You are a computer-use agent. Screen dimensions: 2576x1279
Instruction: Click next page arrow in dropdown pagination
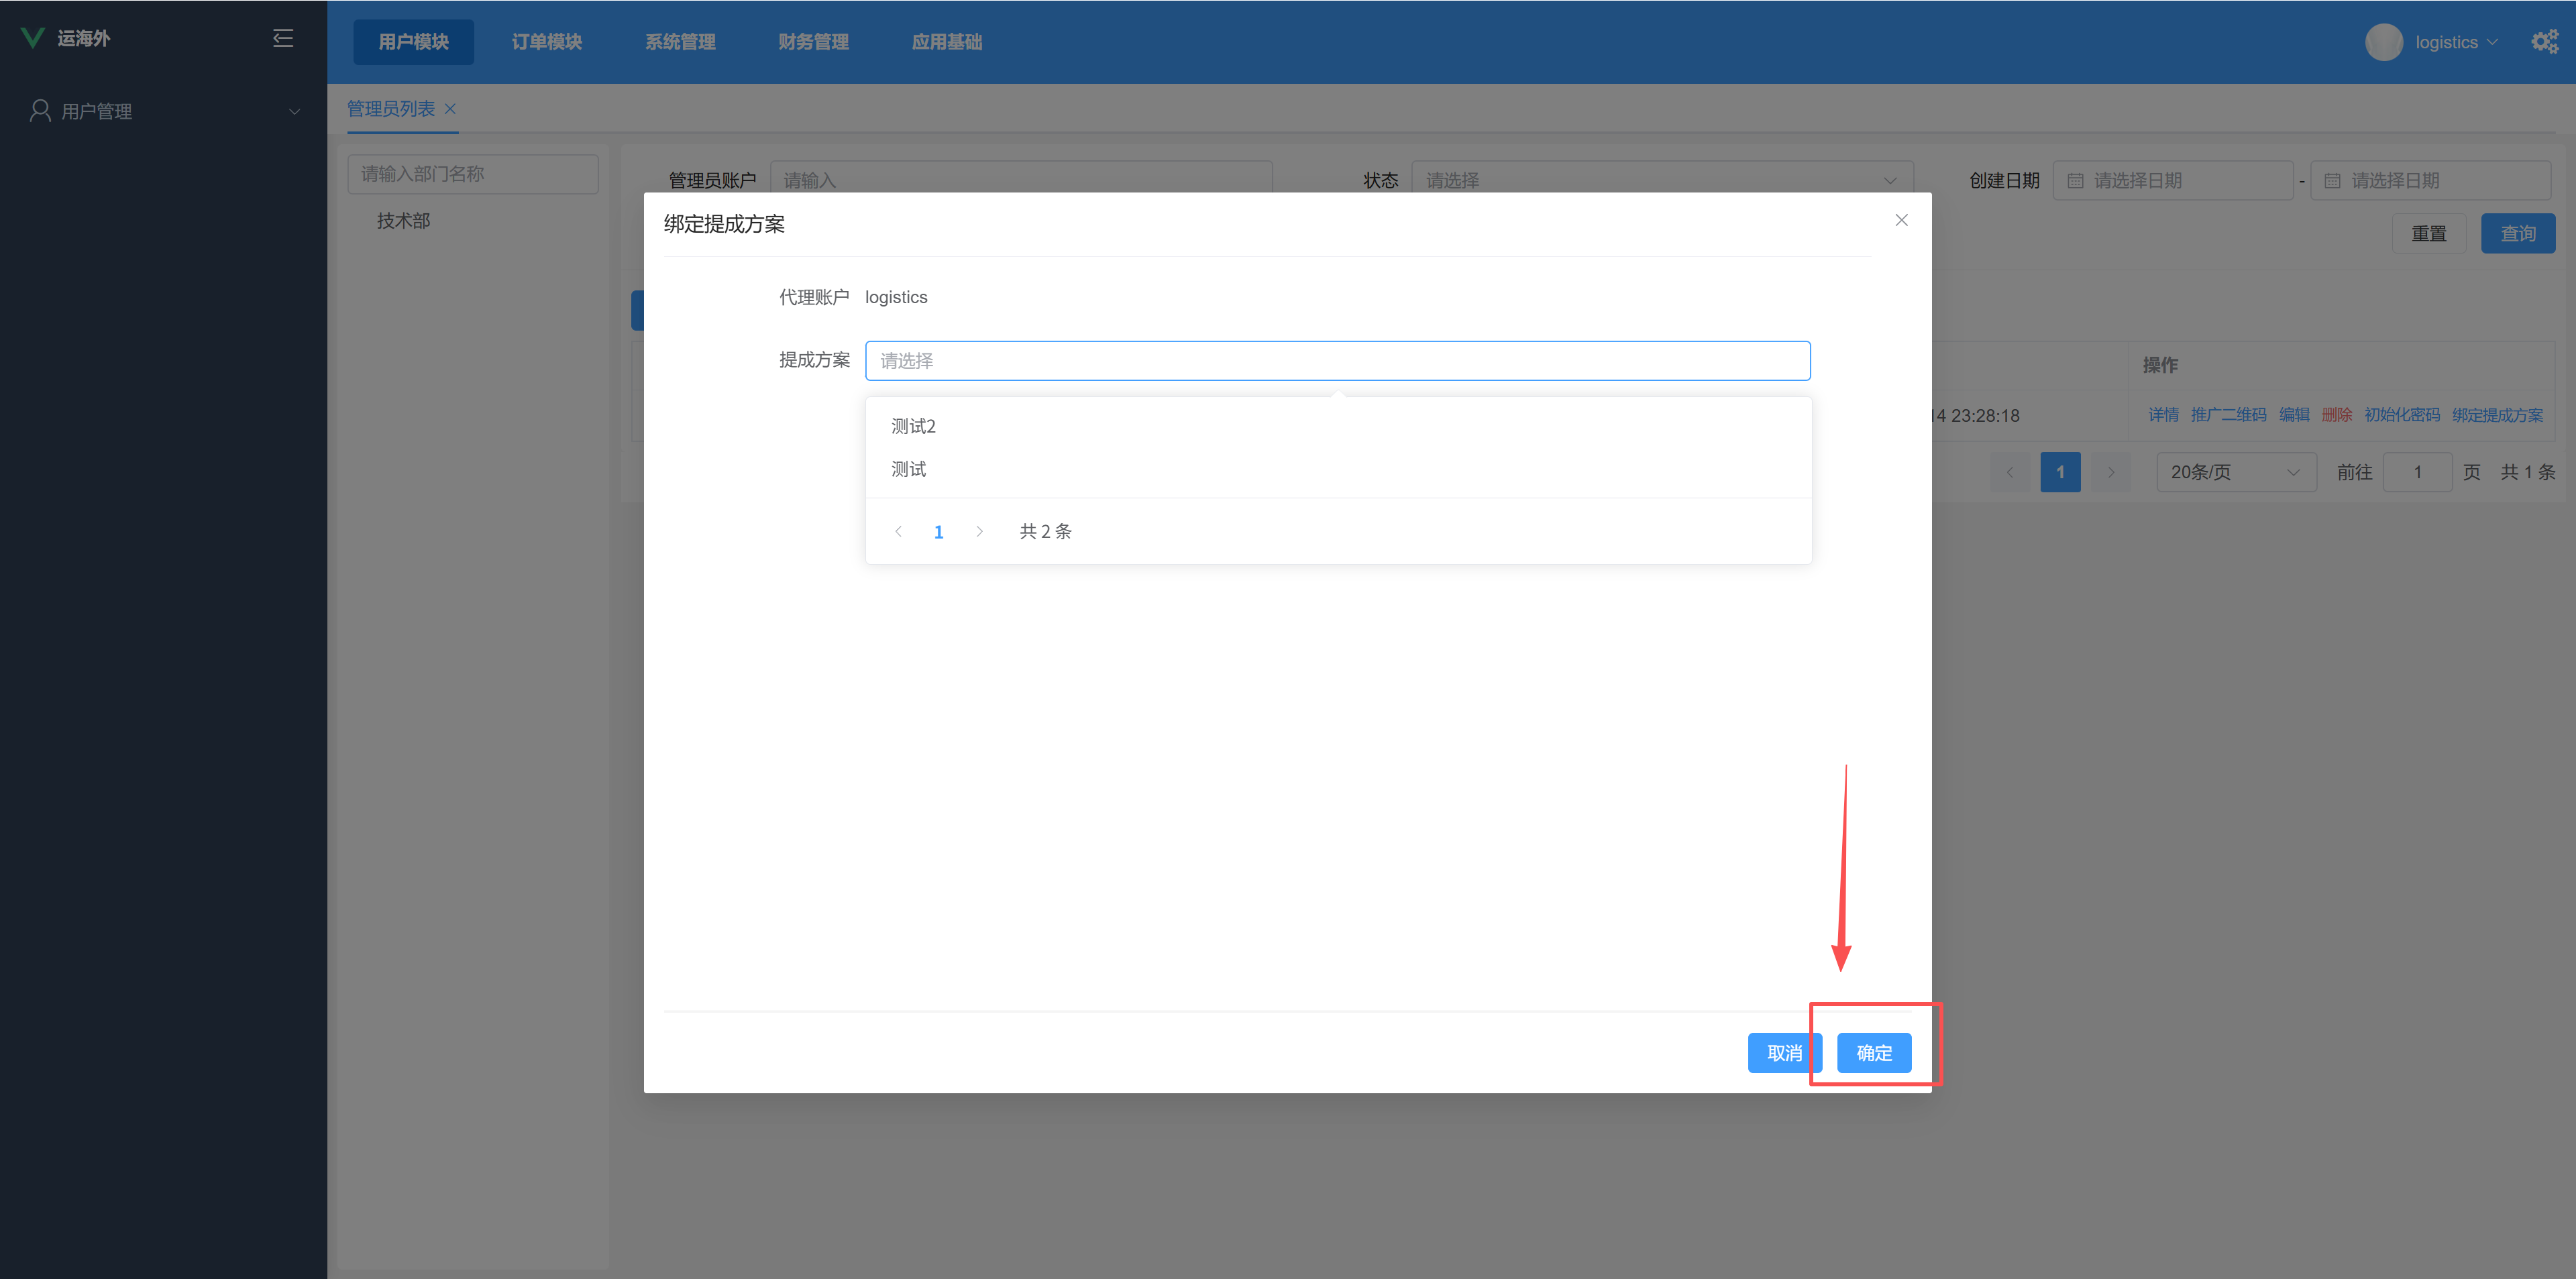979,532
